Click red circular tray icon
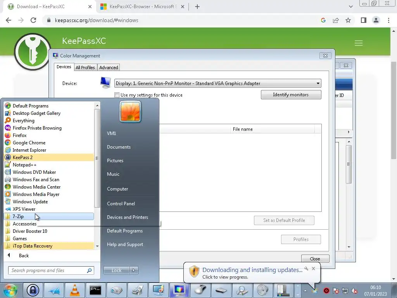Screen dimensions: 397x298 [x=326, y=291]
